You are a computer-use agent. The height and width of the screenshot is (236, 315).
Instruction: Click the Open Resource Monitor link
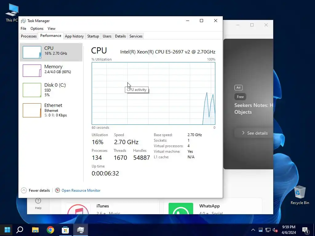[x=81, y=191]
